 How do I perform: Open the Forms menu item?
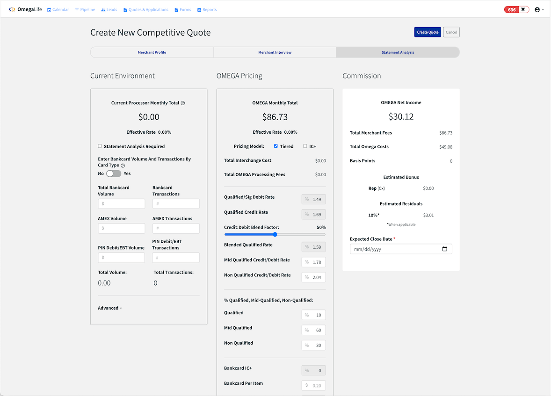pyautogui.click(x=183, y=9)
